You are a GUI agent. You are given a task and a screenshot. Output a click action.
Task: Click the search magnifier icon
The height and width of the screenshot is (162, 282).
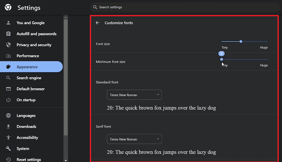coord(95,7)
